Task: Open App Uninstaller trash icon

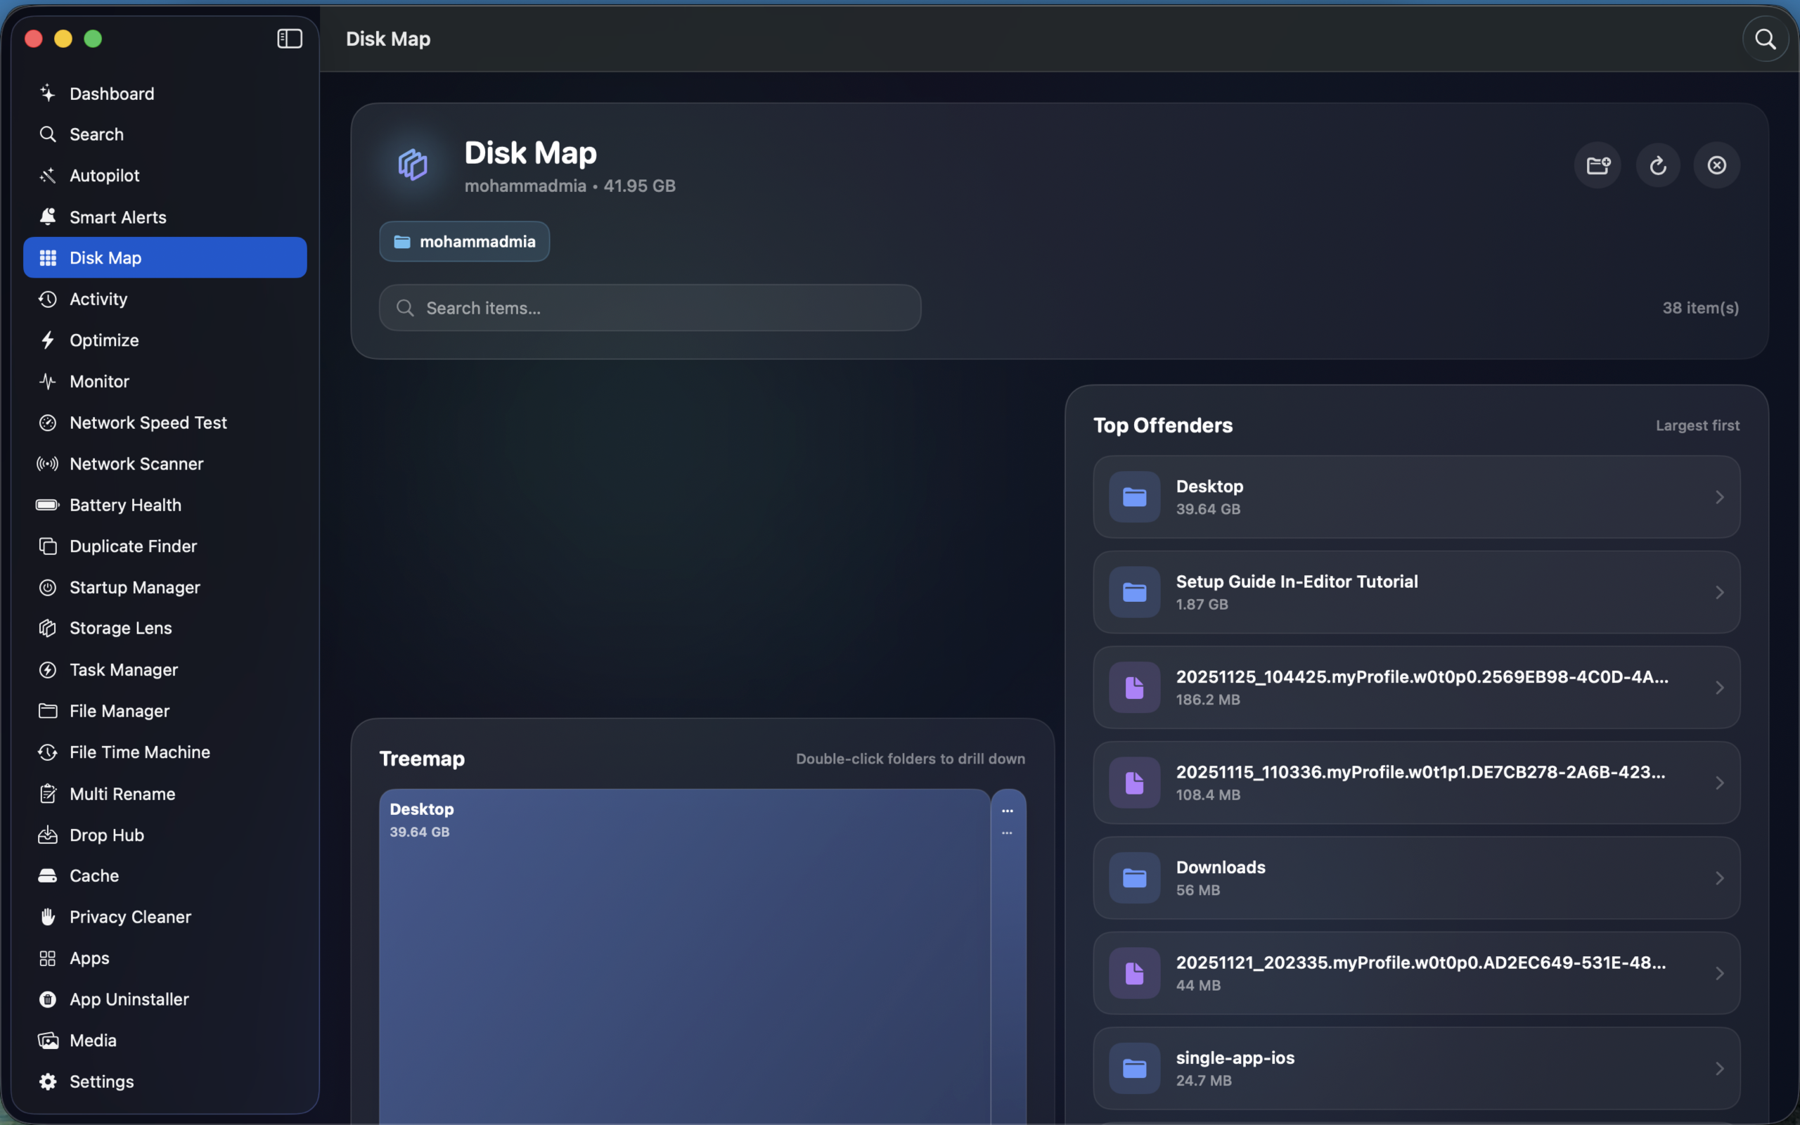Action: [x=48, y=999]
